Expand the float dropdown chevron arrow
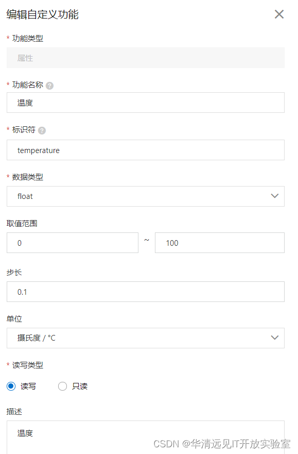 275,196
